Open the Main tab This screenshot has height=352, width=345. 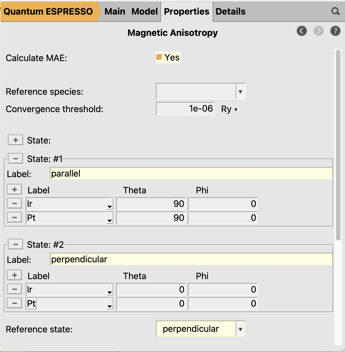coord(115,11)
